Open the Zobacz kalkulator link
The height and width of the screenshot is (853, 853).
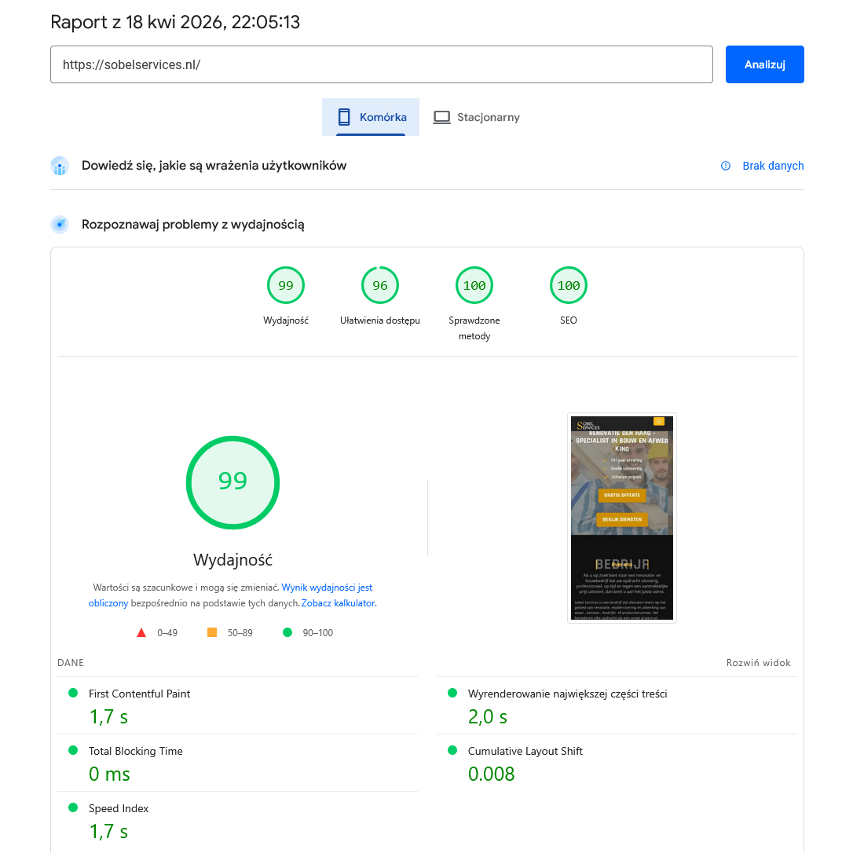click(x=339, y=603)
